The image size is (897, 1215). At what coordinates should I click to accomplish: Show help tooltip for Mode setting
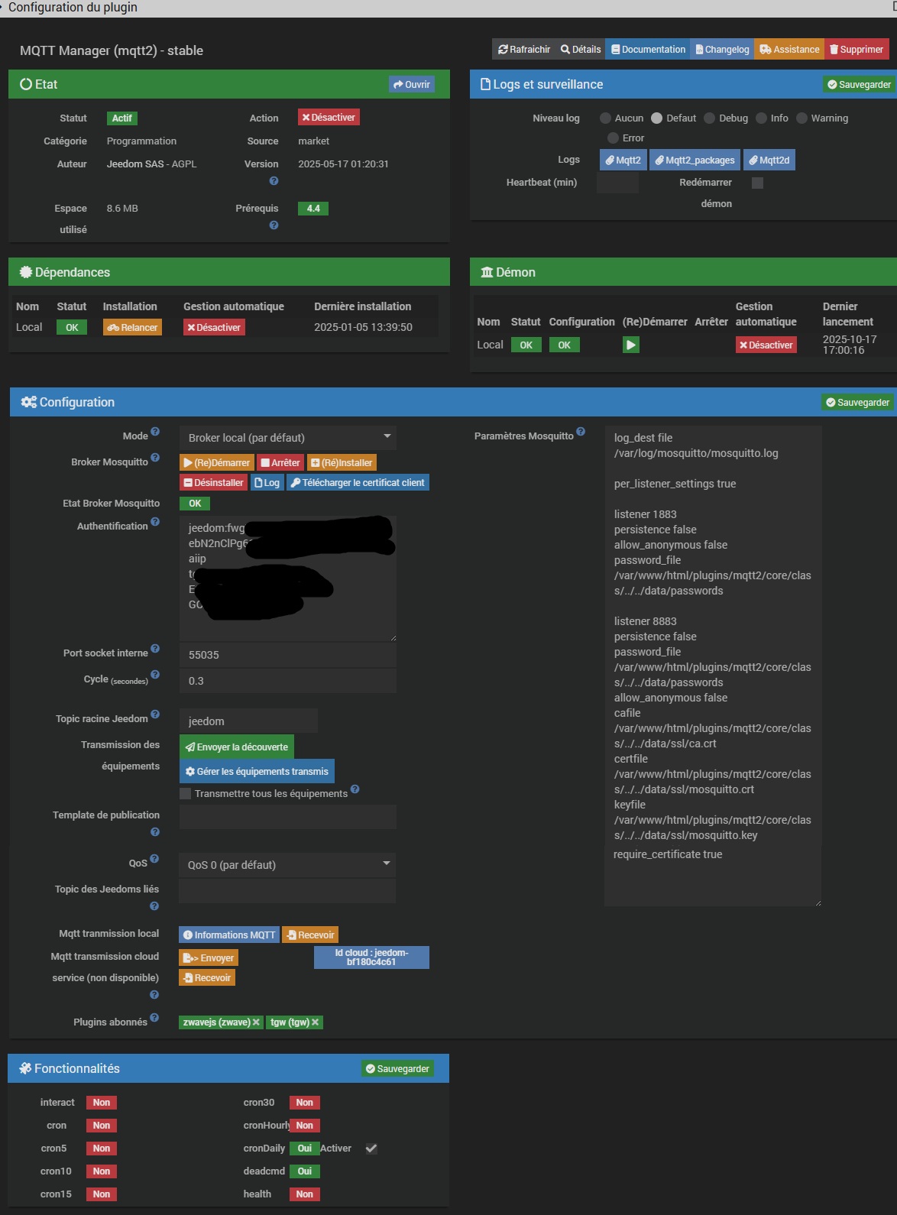coord(155,432)
